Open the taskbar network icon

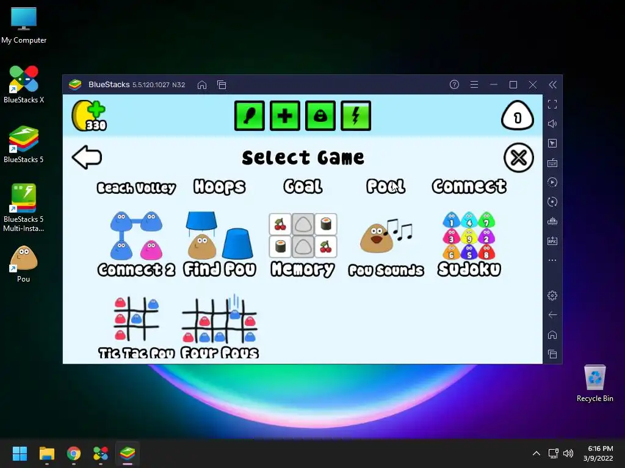(553, 453)
